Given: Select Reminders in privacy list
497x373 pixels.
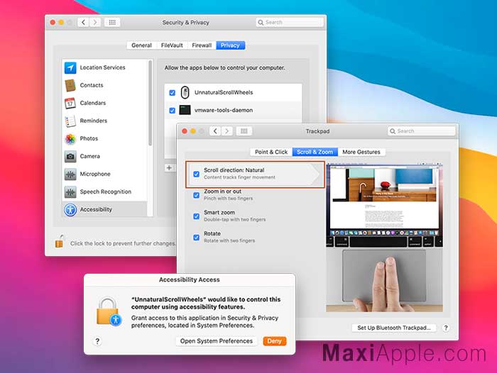Looking at the screenshot, I should 105,121.
